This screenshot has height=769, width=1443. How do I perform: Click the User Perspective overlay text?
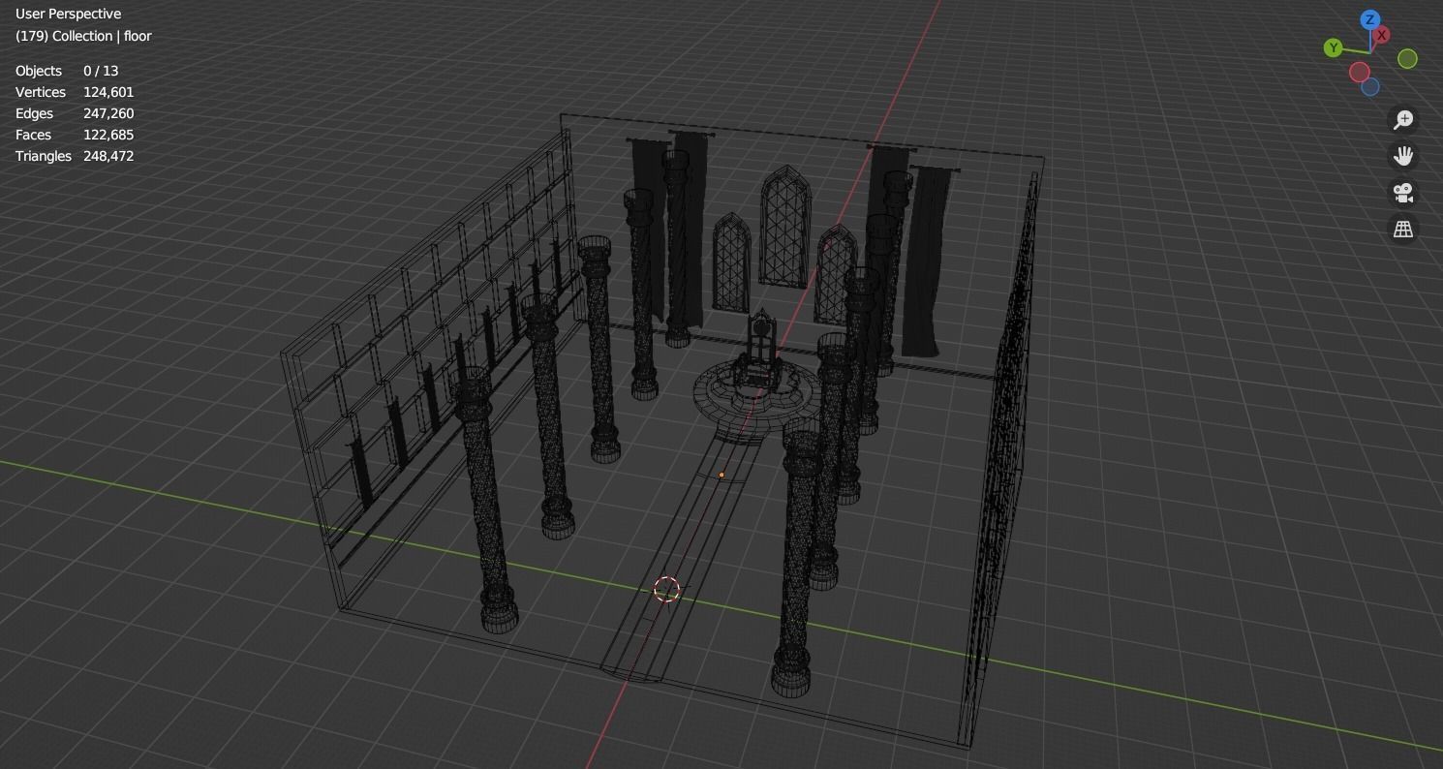point(68,13)
